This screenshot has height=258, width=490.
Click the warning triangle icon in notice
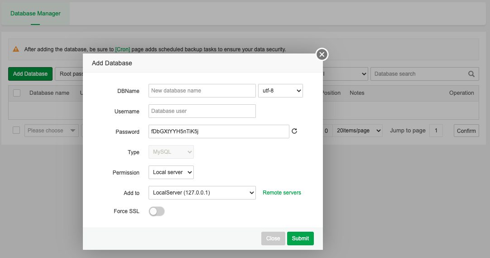click(16, 49)
